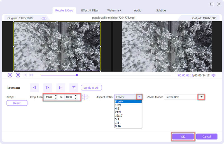Viewport: 224px width, 144px height.
Task: Pause the video playback
Action: tap(10, 75)
